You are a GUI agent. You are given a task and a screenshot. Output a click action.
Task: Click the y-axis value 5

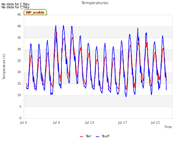pos(20,106)
